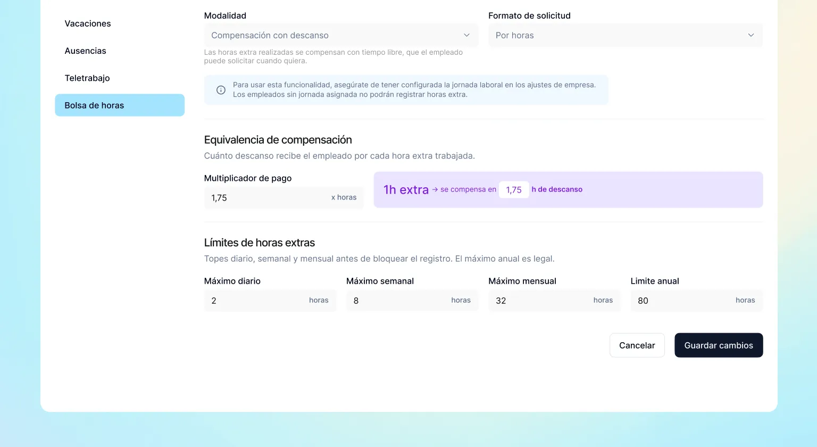Click the Equivalencia de compensación heading
Viewport: 817px width, 447px height.
pyautogui.click(x=278, y=140)
